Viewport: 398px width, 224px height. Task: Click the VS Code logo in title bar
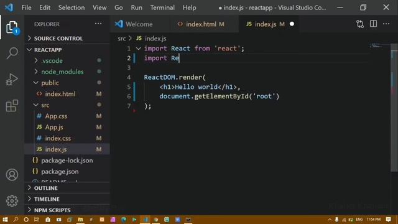pos(9,7)
